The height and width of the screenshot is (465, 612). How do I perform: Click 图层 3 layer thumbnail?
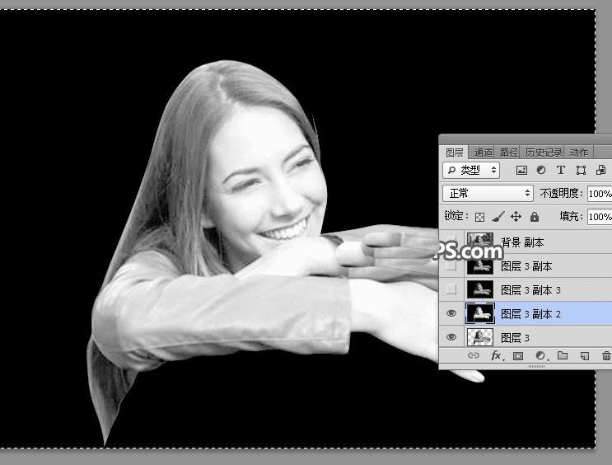pos(480,337)
